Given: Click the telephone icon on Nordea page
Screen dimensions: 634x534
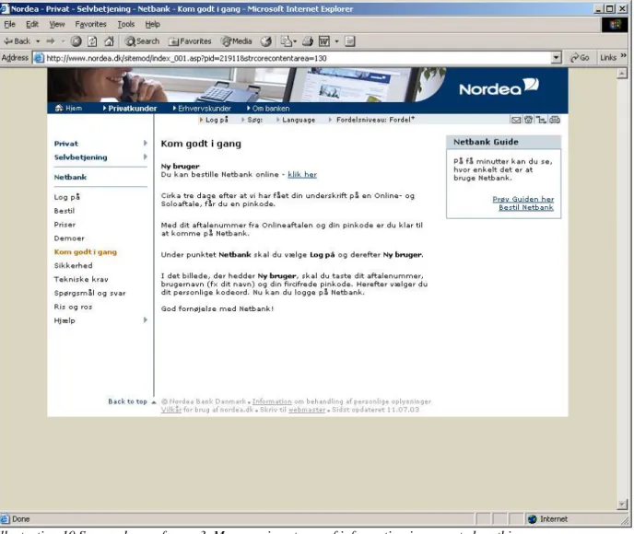Looking at the screenshot, I should tap(528, 120).
